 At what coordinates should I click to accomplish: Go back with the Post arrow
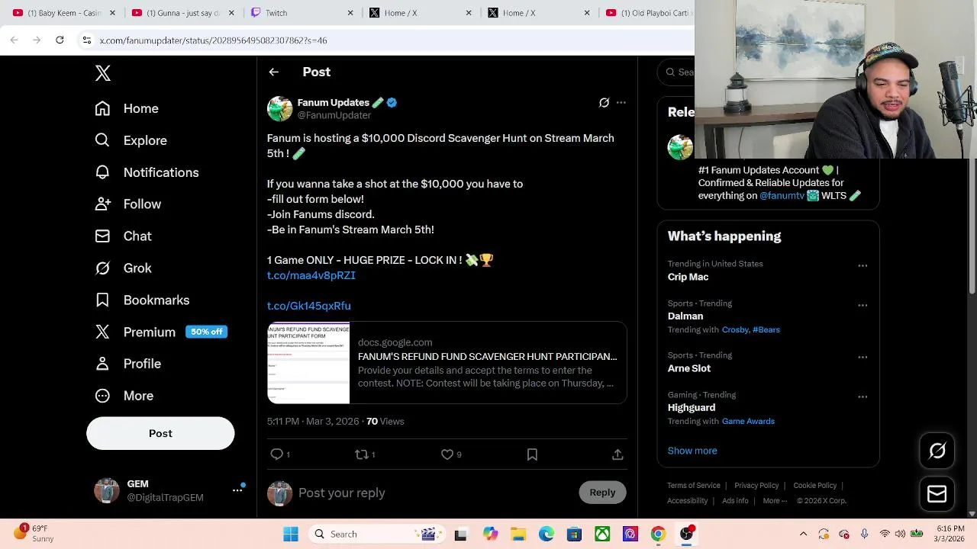[x=273, y=72]
